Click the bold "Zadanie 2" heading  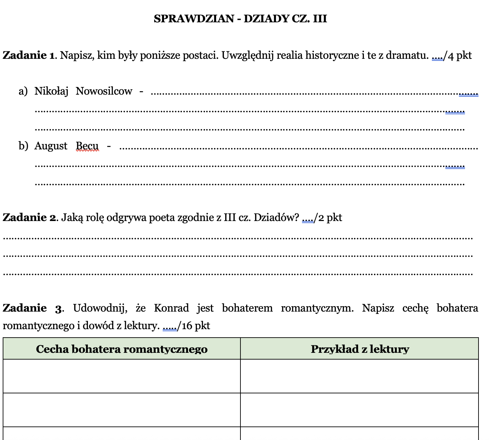[29, 217]
